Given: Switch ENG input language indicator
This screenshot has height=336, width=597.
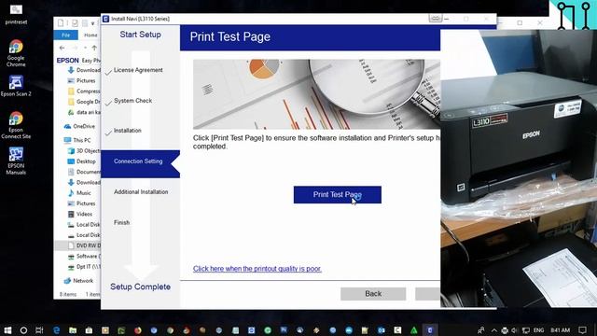Looking at the screenshot, I should point(539,330).
